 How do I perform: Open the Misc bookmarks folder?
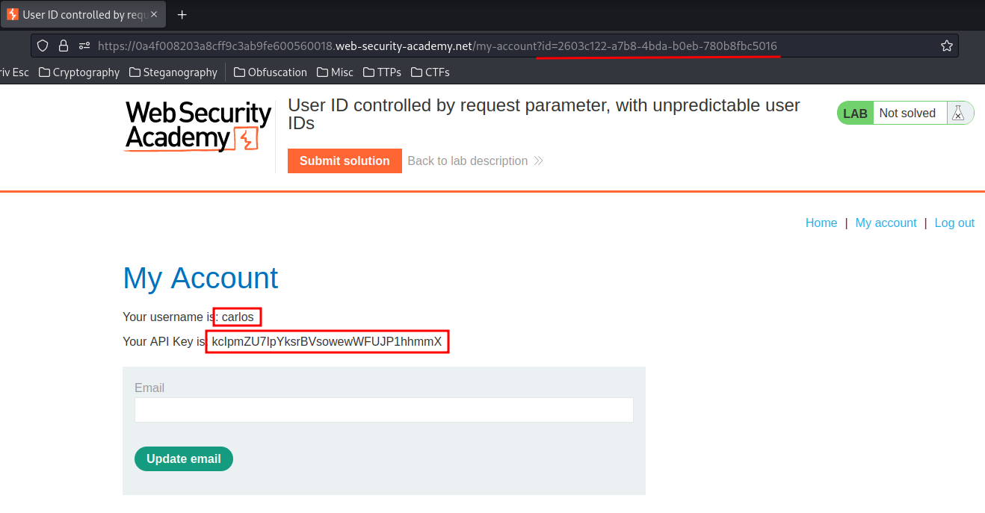tap(336, 72)
